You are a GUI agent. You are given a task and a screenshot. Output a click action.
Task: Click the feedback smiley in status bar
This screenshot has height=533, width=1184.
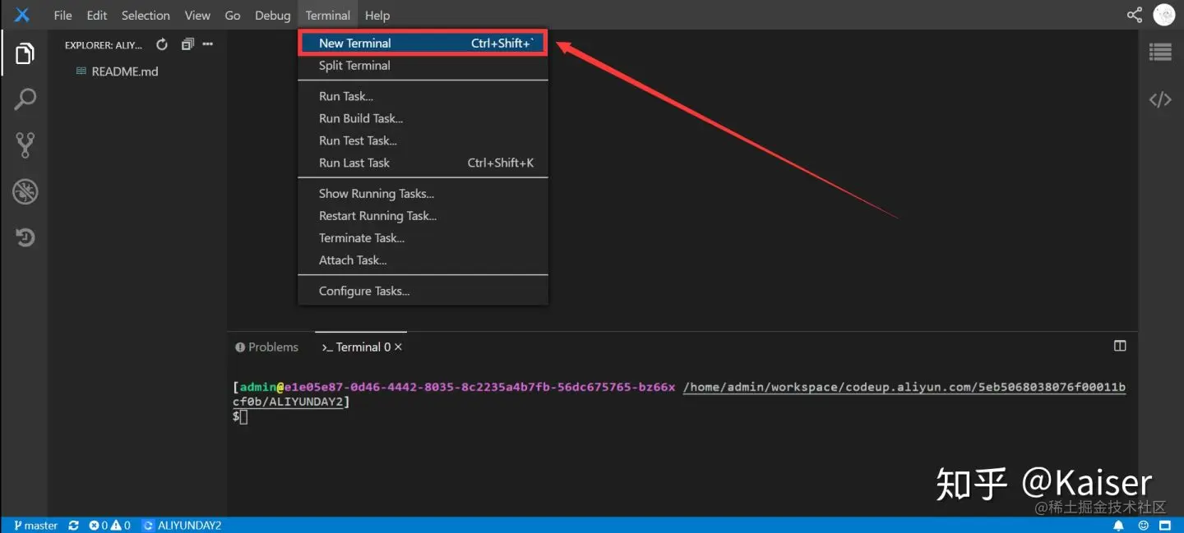tap(1143, 526)
